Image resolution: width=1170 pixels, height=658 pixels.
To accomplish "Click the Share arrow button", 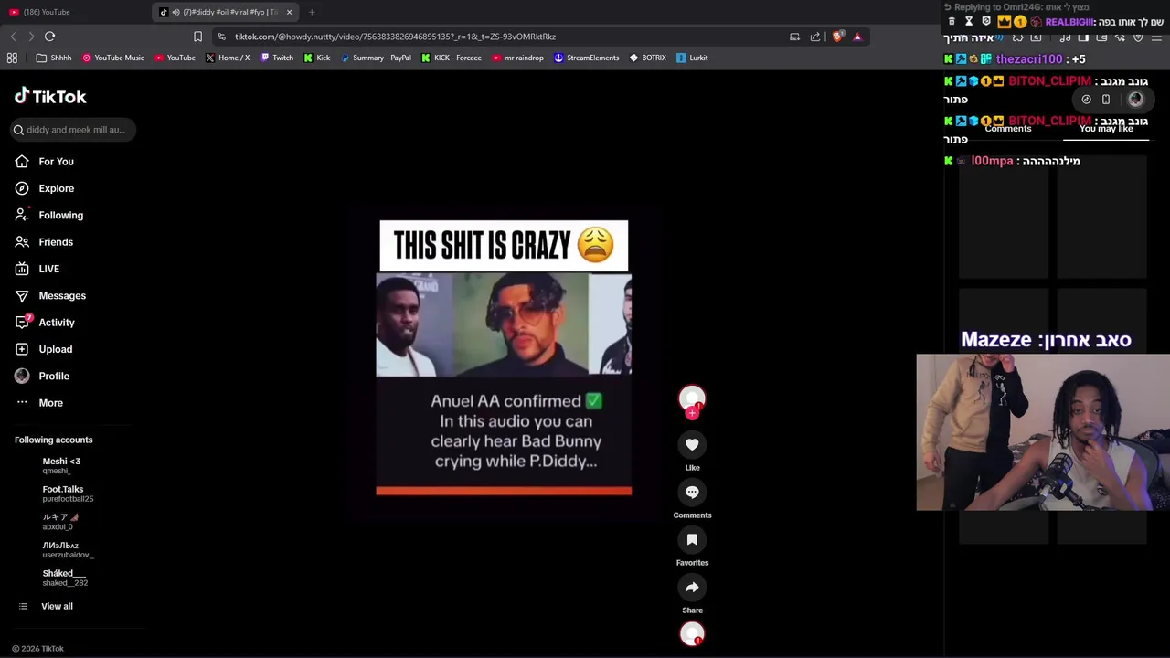I will click(x=692, y=587).
